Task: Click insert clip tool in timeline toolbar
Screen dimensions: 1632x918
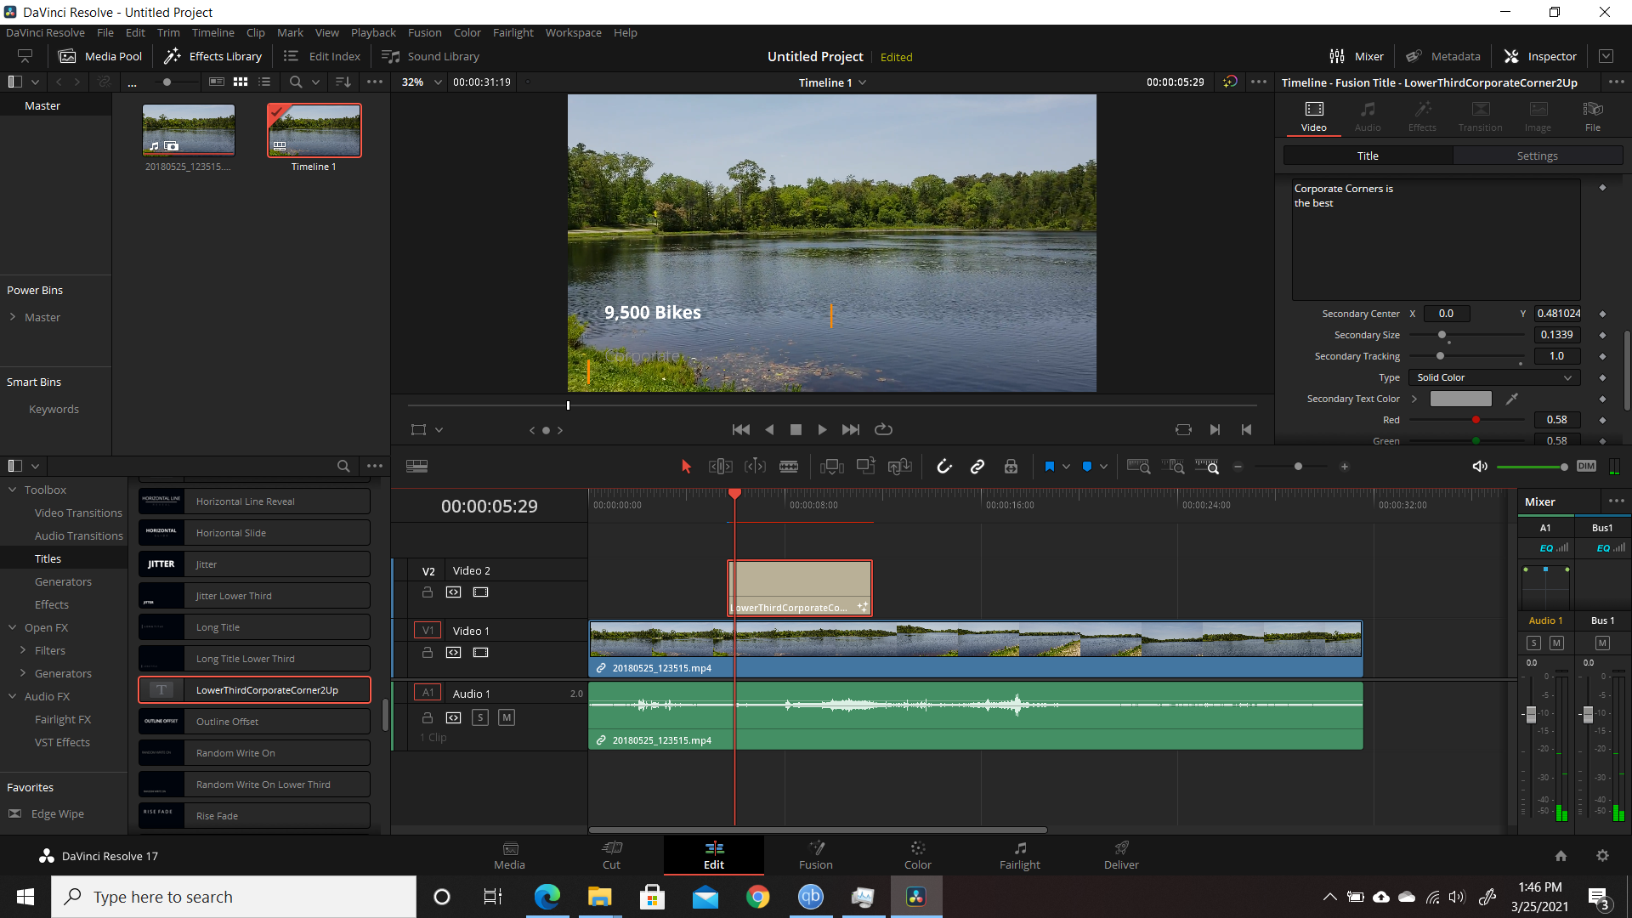Action: click(x=831, y=467)
